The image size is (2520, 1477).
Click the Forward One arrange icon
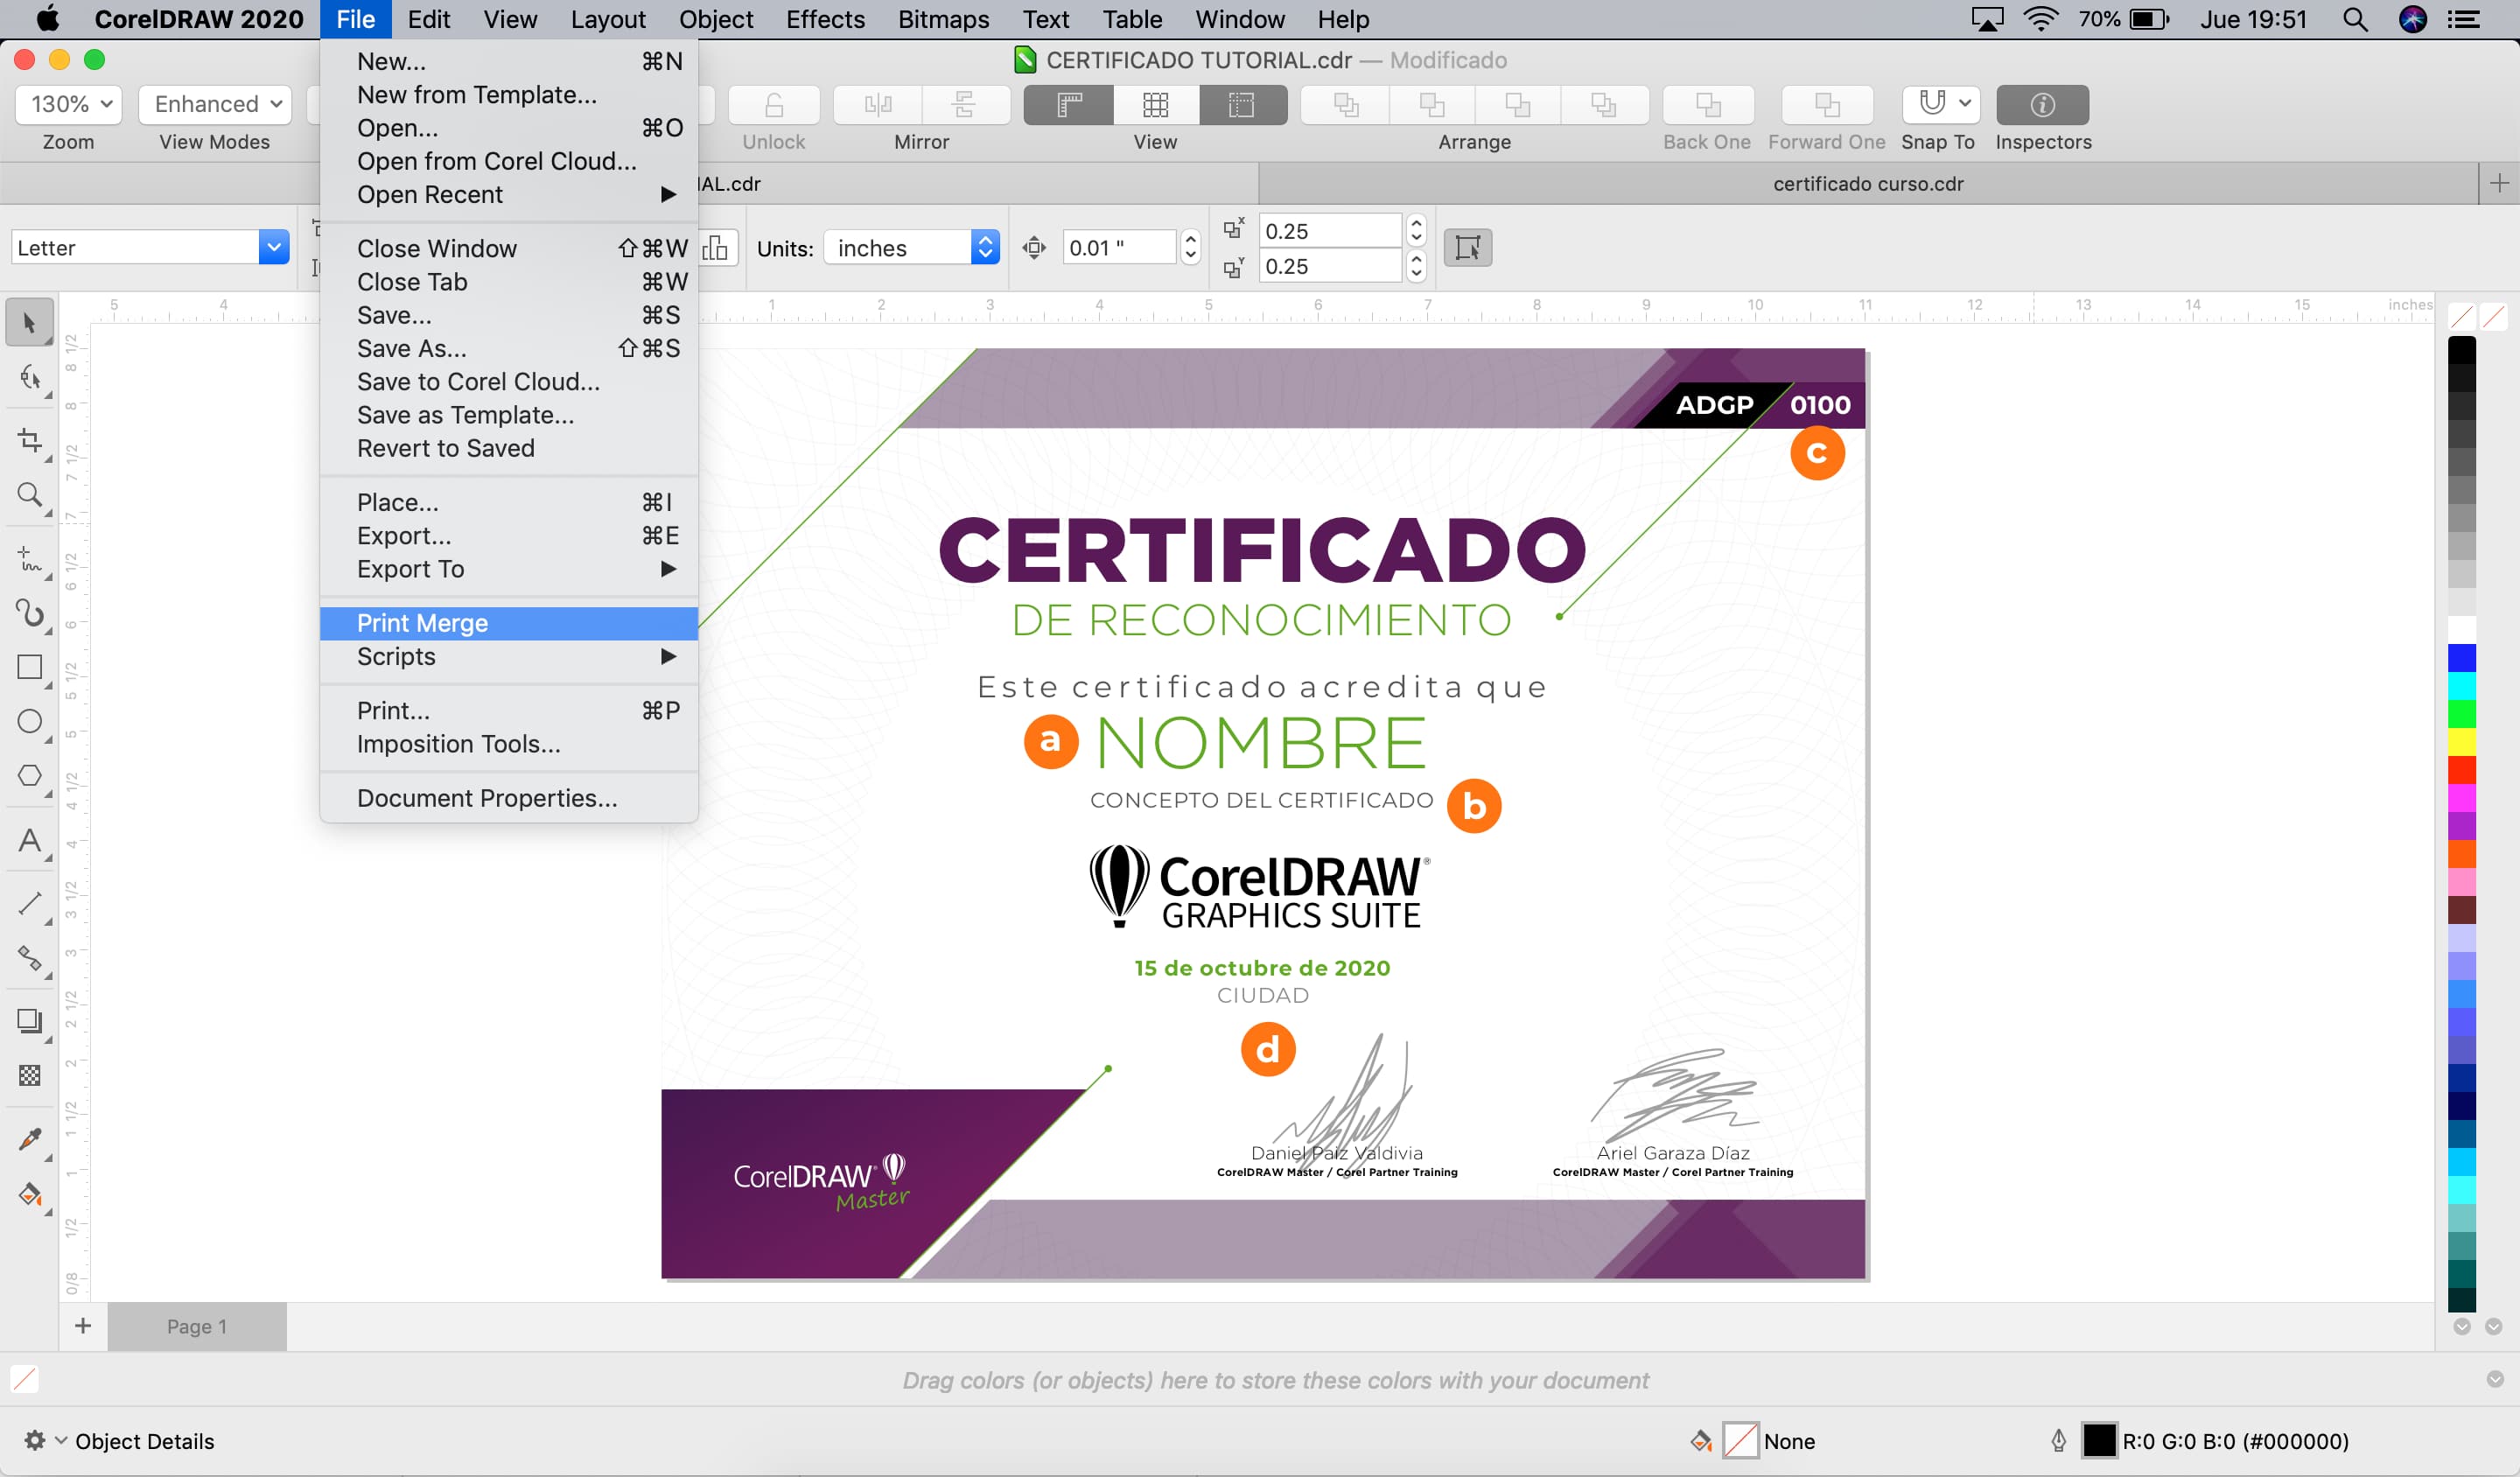pyautogui.click(x=1827, y=105)
